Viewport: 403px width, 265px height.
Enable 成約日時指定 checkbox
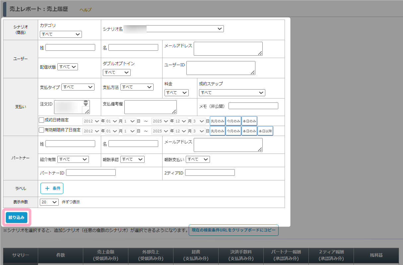coord(41,120)
